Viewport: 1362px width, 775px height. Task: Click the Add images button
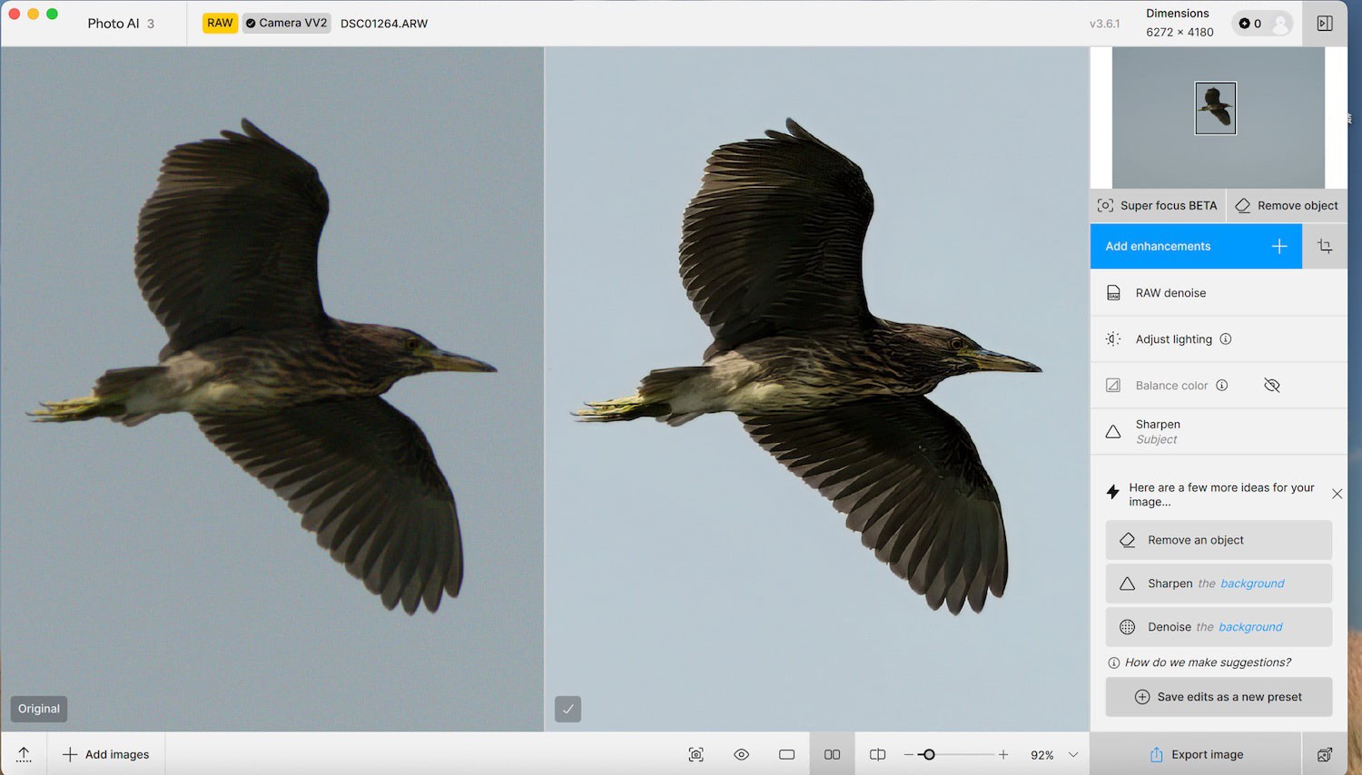pyautogui.click(x=105, y=754)
